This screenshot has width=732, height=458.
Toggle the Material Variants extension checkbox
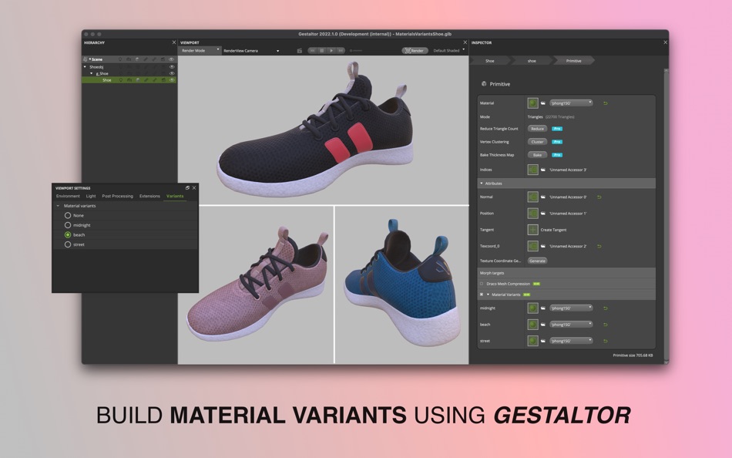[482, 295]
